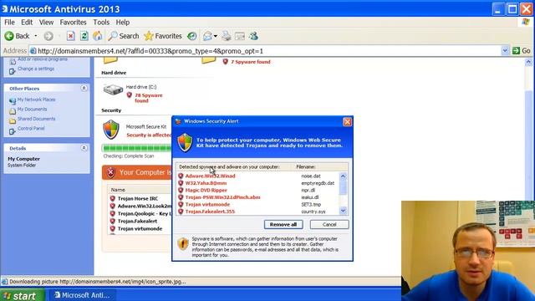This screenshot has height=301, width=535.
Task: Open the File menu
Action: click(9, 23)
